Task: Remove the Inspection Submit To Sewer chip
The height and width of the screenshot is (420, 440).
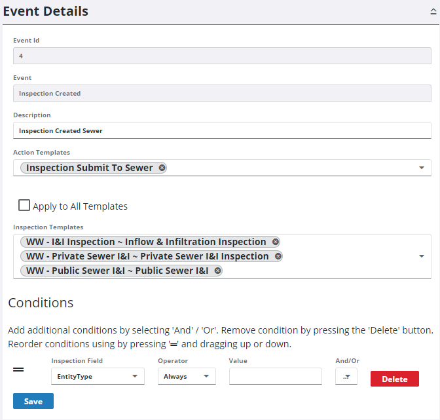Action: pyautogui.click(x=162, y=168)
